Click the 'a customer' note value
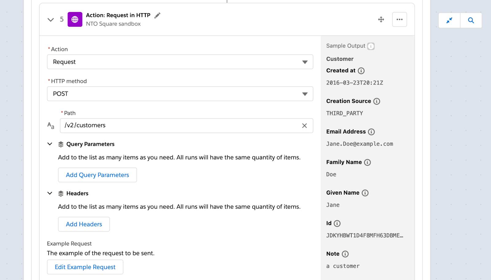491x280 pixels. coord(343,266)
